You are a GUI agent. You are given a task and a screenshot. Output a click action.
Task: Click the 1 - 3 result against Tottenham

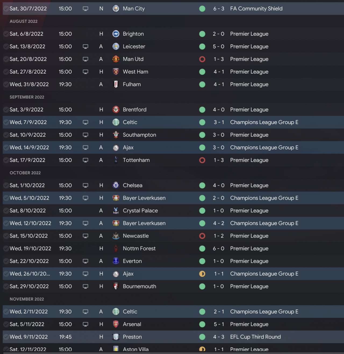tap(218, 160)
